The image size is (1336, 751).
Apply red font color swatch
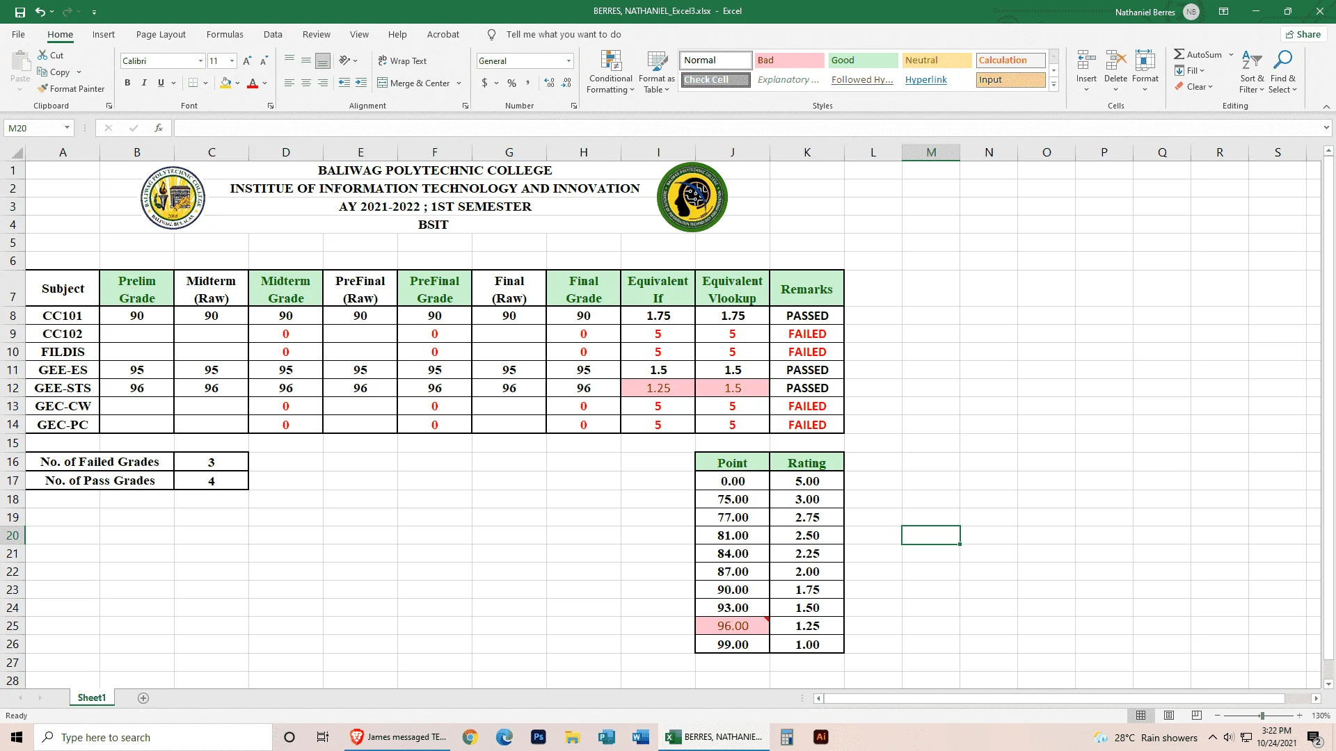pyautogui.click(x=253, y=83)
